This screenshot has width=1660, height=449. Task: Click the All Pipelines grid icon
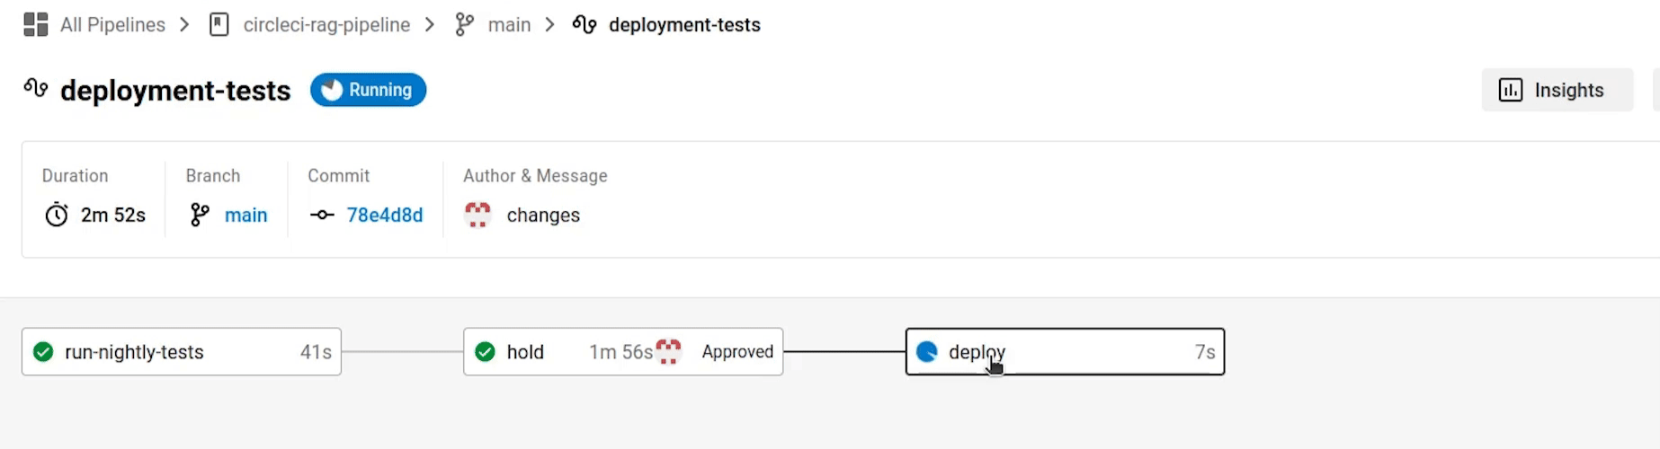click(36, 24)
